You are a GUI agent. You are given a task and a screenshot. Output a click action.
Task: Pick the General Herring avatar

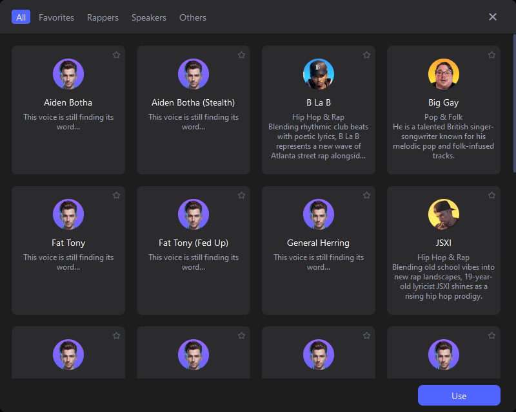click(319, 214)
